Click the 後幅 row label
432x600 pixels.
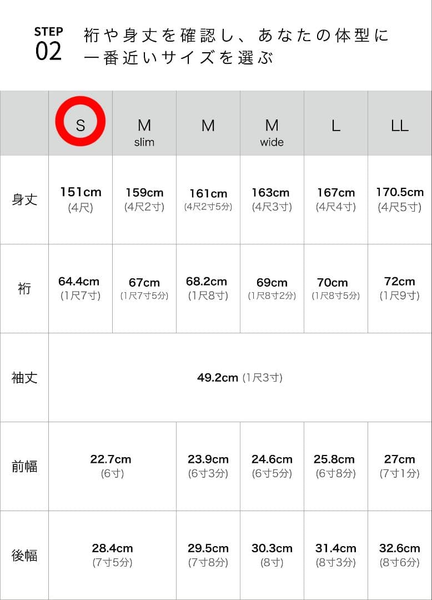(x=24, y=556)
